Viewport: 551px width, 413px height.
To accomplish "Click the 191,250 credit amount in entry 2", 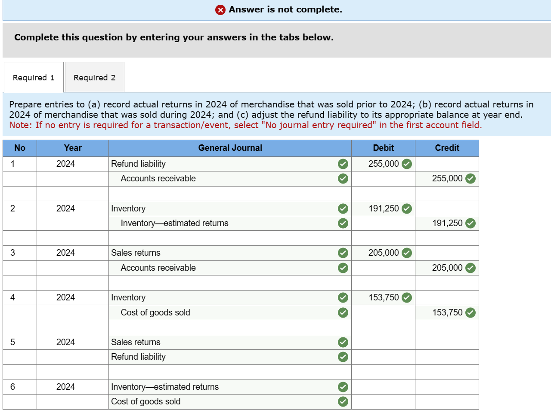I will 447,223.
